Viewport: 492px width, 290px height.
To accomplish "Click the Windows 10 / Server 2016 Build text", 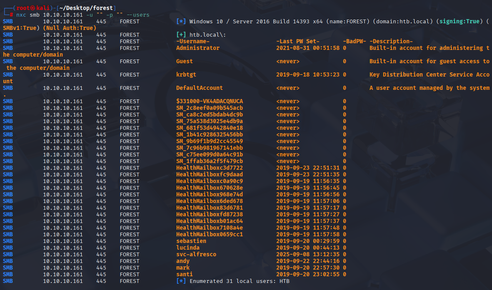I will (240, 21).
